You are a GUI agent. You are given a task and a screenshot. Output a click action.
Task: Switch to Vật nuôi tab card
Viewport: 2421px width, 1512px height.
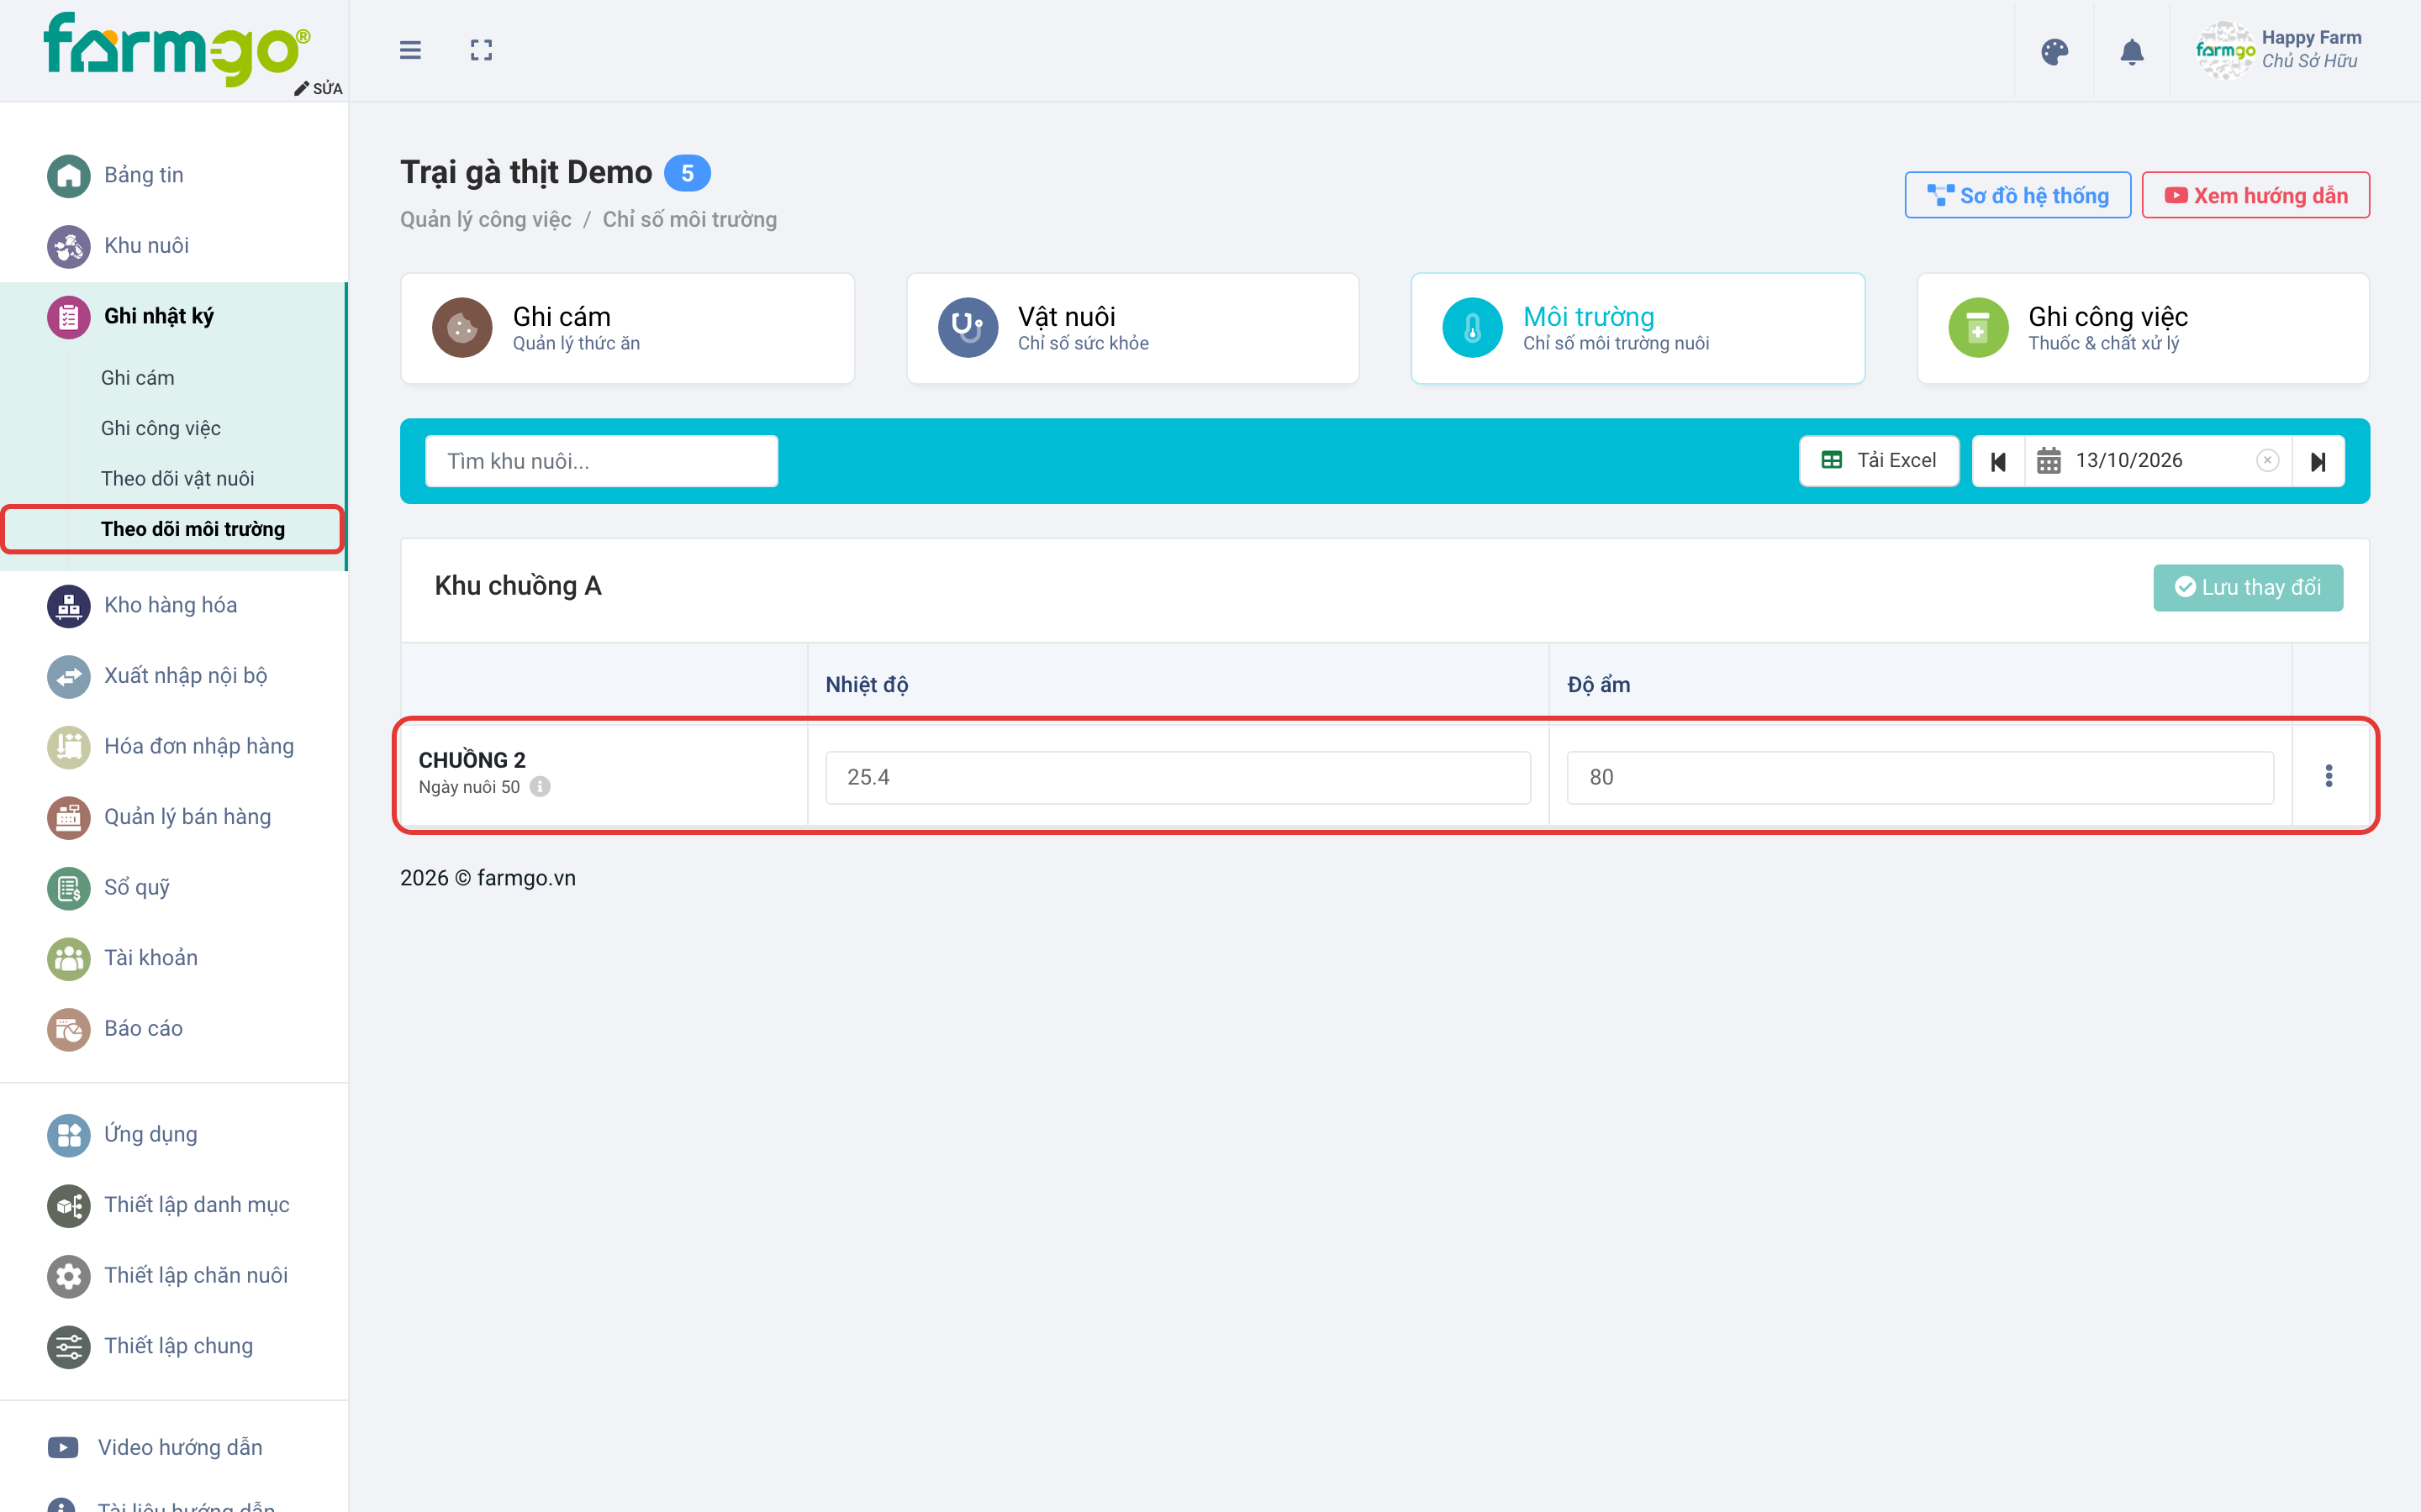click(1132, 328)
